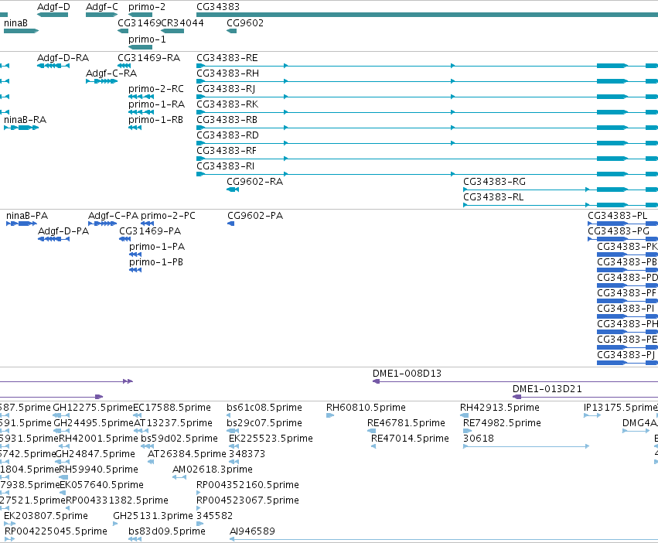Select EST RE46781.5prime
658x543 pixels.
(406, 423)
